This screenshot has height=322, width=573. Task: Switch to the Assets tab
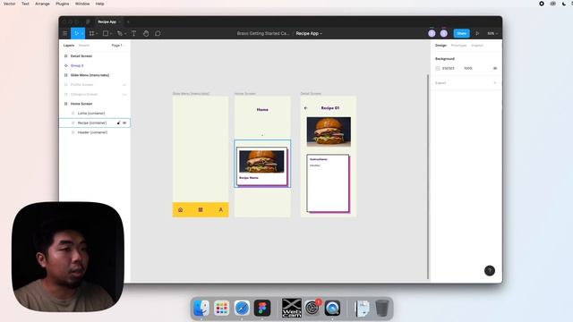click(84, 46)
